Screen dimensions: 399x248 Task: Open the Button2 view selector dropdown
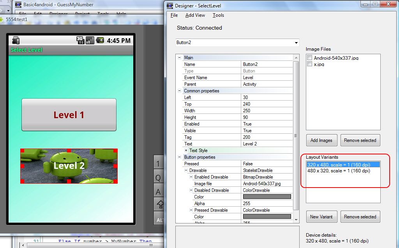click(x=296, y=43)
